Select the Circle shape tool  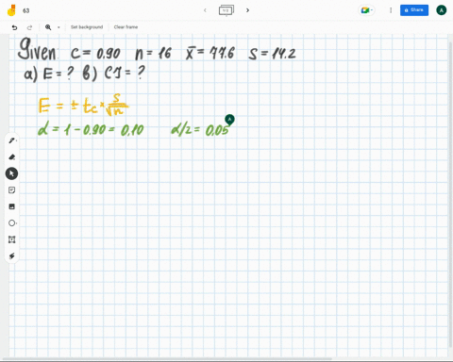(12, 223)
